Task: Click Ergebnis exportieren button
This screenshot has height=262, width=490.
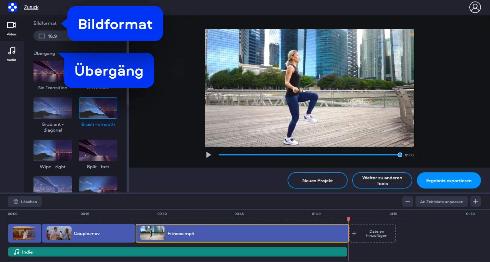Action: [x=448, y=180]
